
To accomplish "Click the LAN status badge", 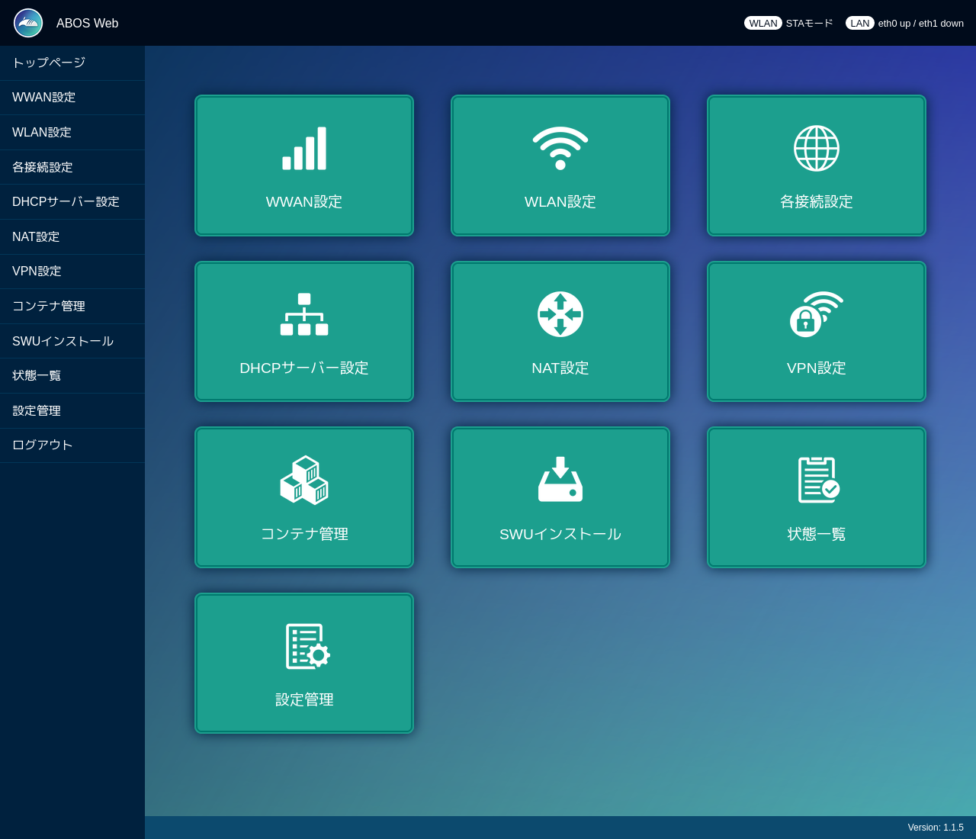I will pos(860,23).
